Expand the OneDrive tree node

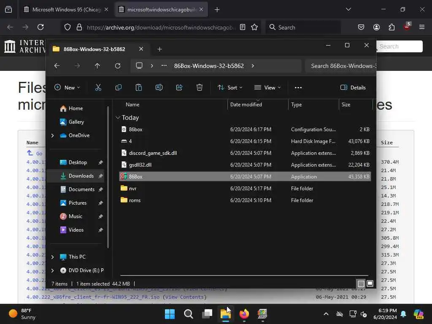[52, 135]
